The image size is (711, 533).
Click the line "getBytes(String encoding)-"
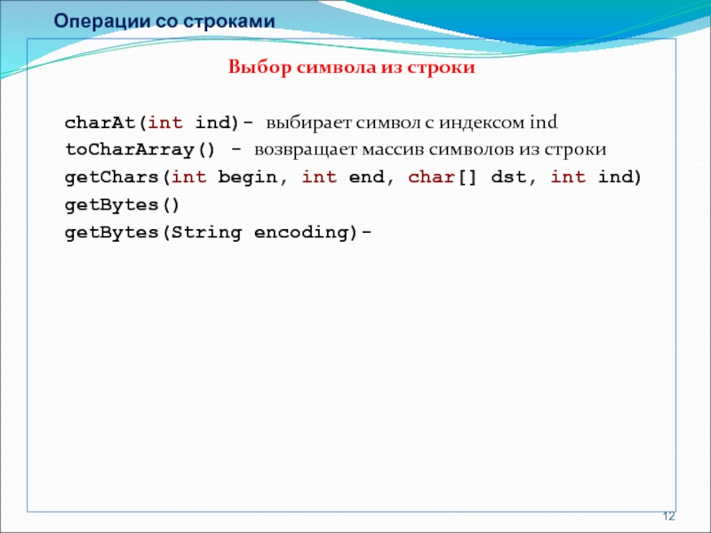tap(218, 233)
